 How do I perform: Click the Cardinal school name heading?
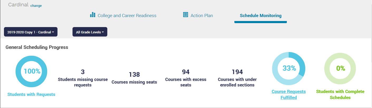pyautogui.click(x=18, y=5)
